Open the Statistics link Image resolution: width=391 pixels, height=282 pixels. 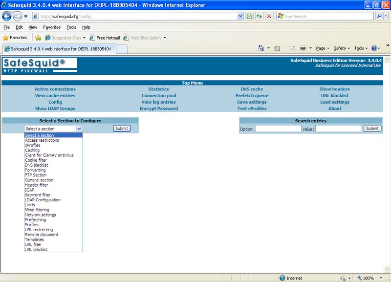click(x=158, y=89)
